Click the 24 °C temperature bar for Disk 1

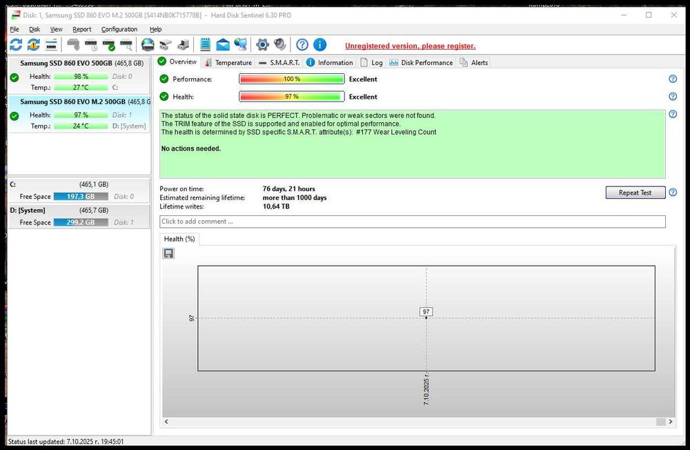coord(81,126)
